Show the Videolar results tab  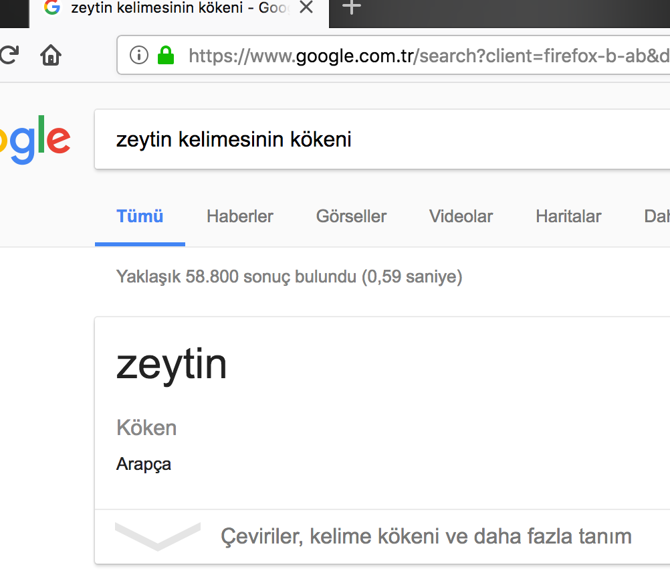tap(461, 216)
